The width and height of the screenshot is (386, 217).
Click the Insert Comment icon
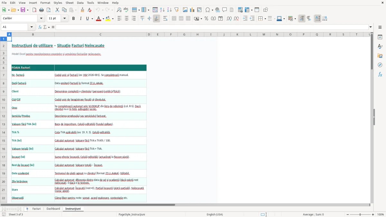click(225, 10)
